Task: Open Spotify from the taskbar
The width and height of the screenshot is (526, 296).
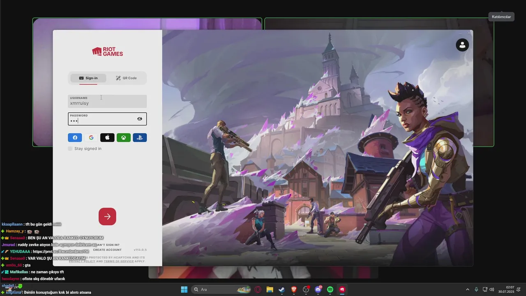Action: pyautogui.click(x=330, y=289)
